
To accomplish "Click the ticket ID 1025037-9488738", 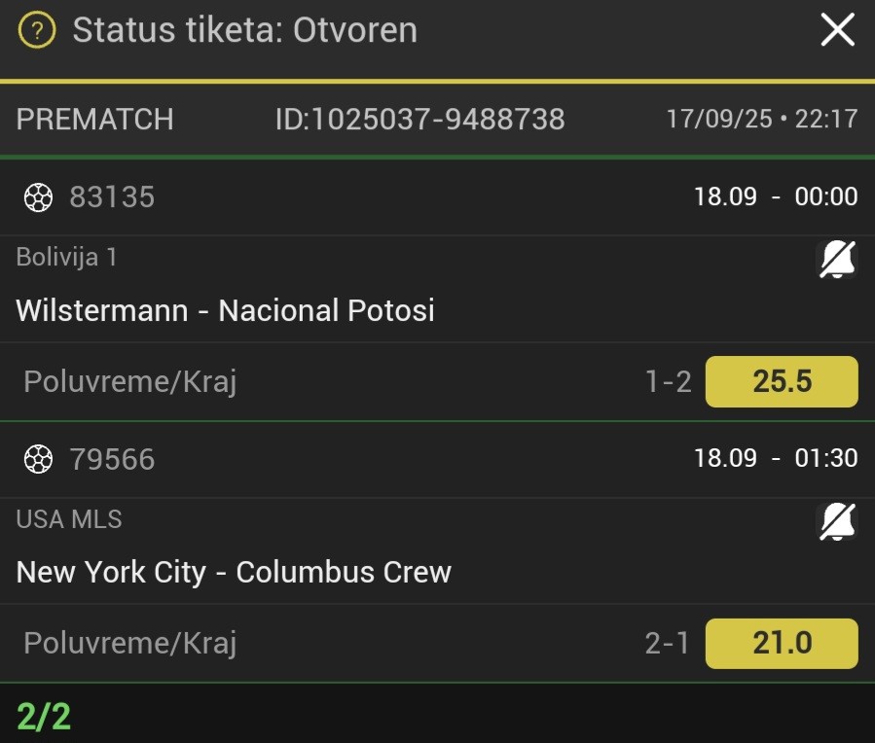I will pos(420,120).
